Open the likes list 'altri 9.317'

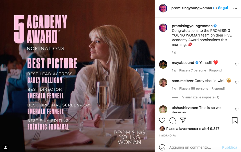[x=211, y=129]
